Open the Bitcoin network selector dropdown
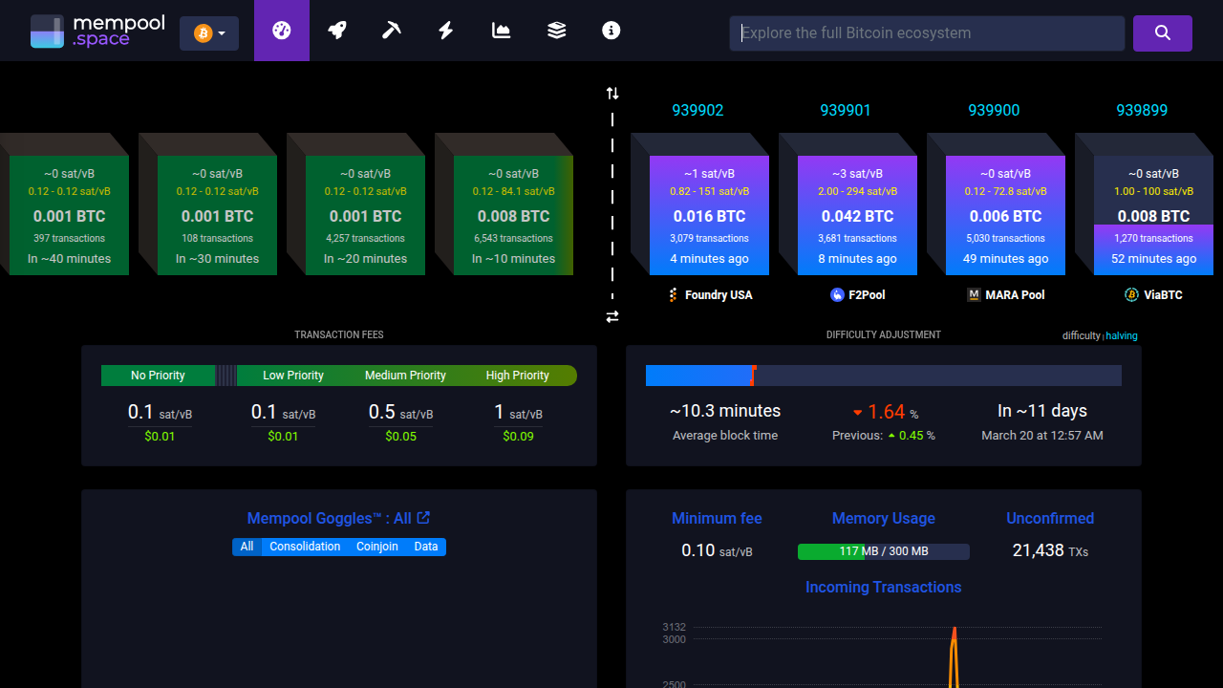The width and height of the screenshot is (1223, 688). [x=208, y=32]
